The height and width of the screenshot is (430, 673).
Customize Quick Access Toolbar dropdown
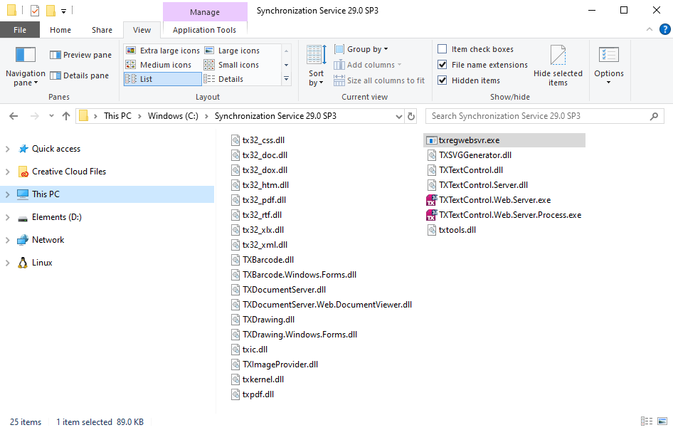(63, 11)
